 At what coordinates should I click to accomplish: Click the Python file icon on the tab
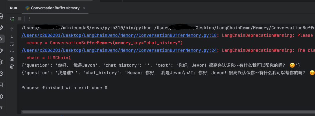pos(27,8)
